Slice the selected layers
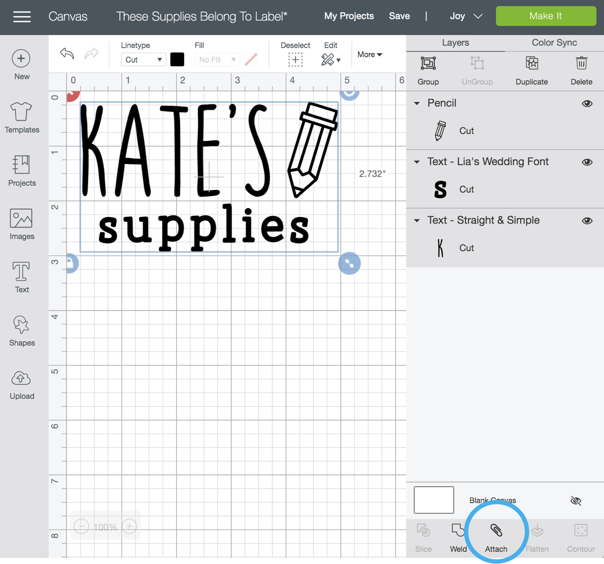Screen dimensions: 604x564 [x=423, y=538]
